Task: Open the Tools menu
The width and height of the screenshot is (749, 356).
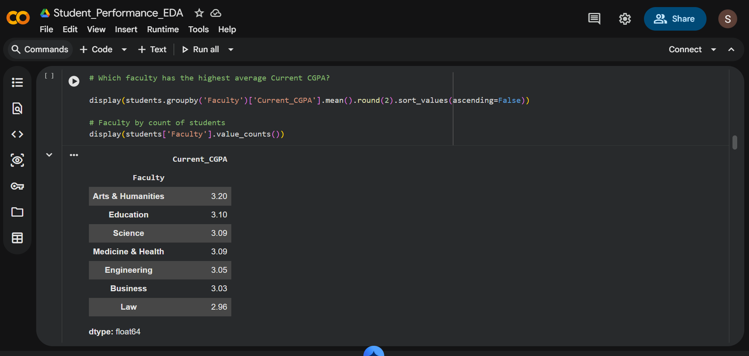Action: tap(198, 29)
